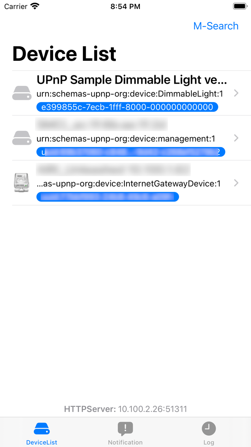Tap the Device List title
The image size is (251, 447).
[x=64, y=54]
